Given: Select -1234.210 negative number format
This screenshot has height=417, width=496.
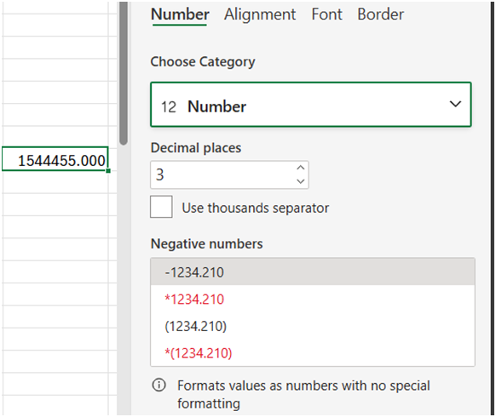Looking at the screenshot, I should tap(313, 272).
